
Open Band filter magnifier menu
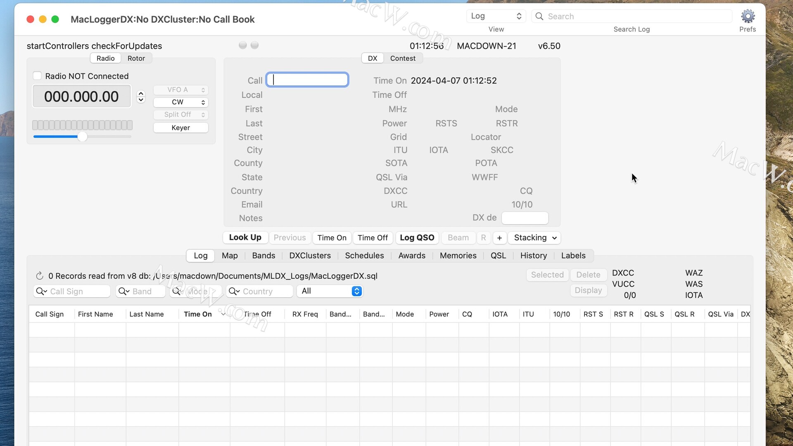click(x=124, y=292)
